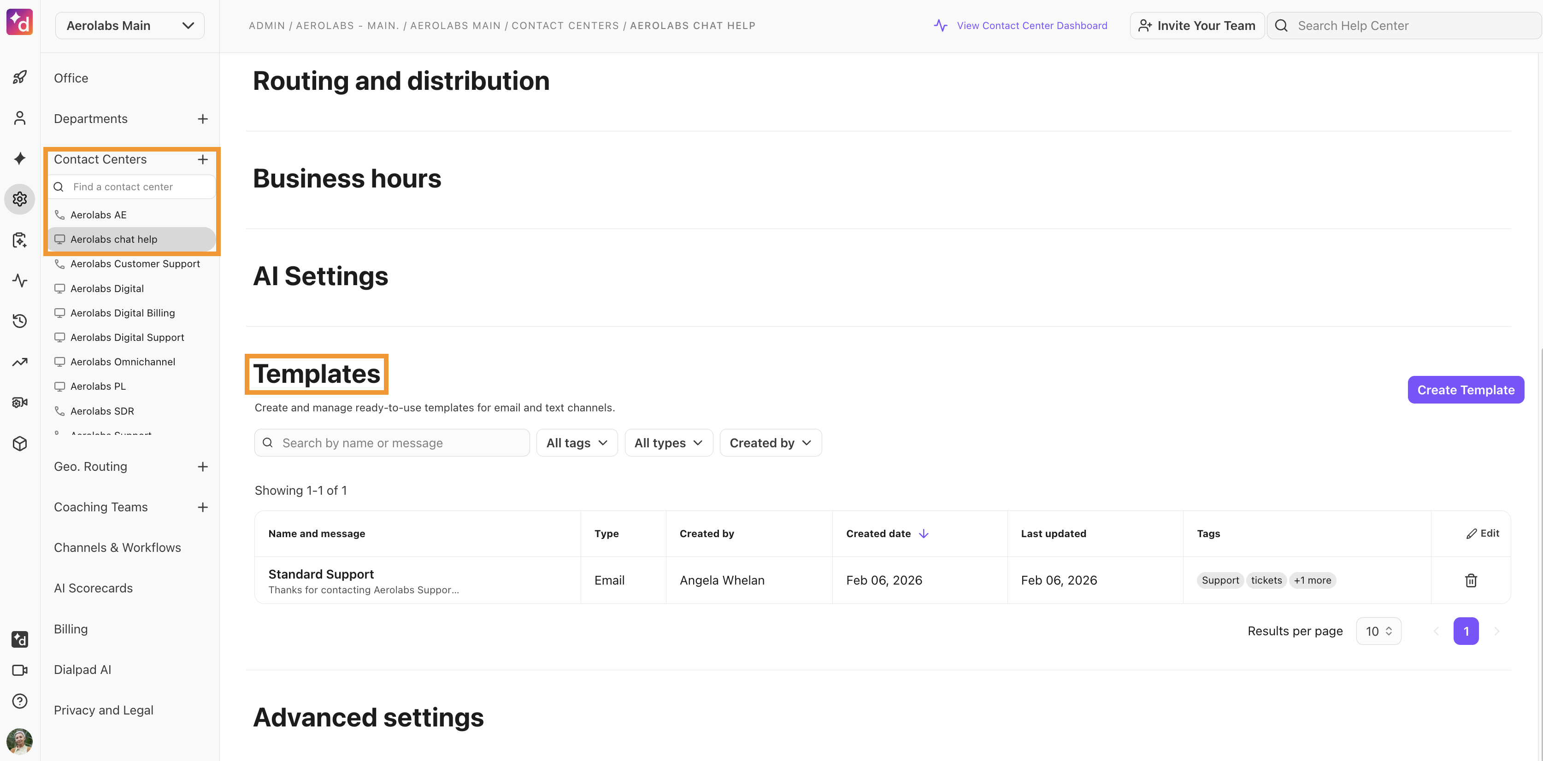Open the clipboard sparkle icon in sidebar
1543x761 pixels.
coord(20,240)
